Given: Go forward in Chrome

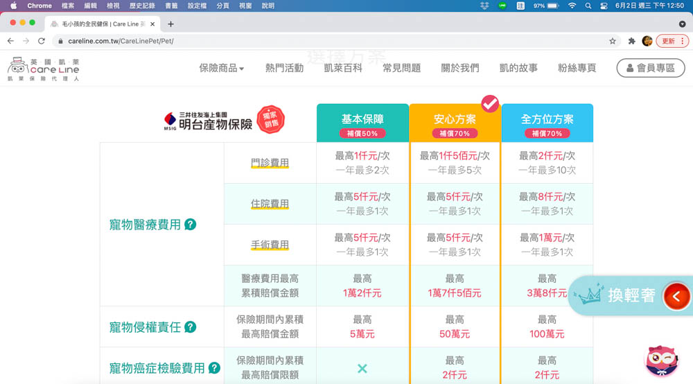Looking at the screenshot, I should click(x=26, y=41).
